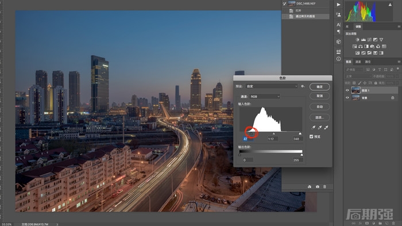Switch to the Adjustments tab
Image resolution: width=402 pixels, height=226 pixels.
coord(358,26)
